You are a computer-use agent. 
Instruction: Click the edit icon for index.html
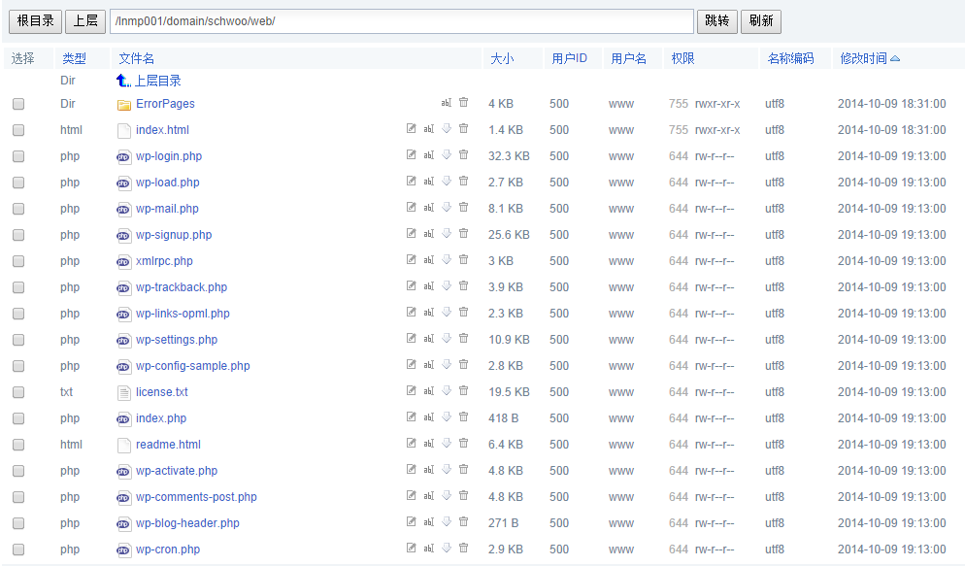coord(411,128)
